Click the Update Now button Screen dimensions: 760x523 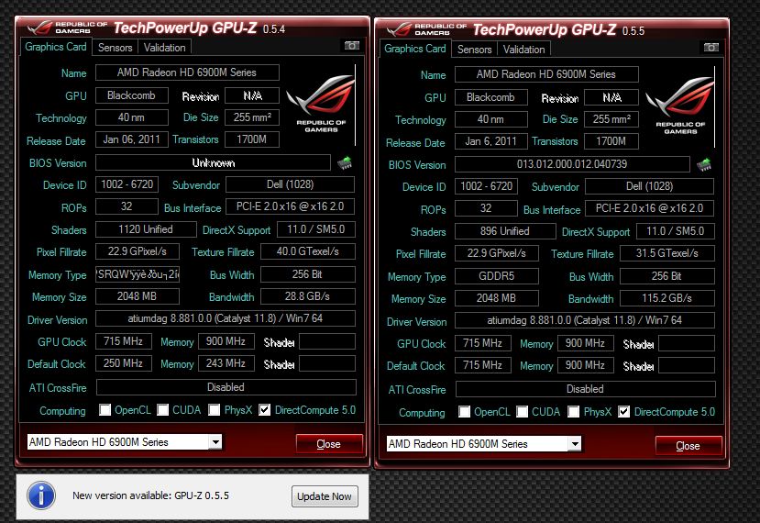click(325, 496)
